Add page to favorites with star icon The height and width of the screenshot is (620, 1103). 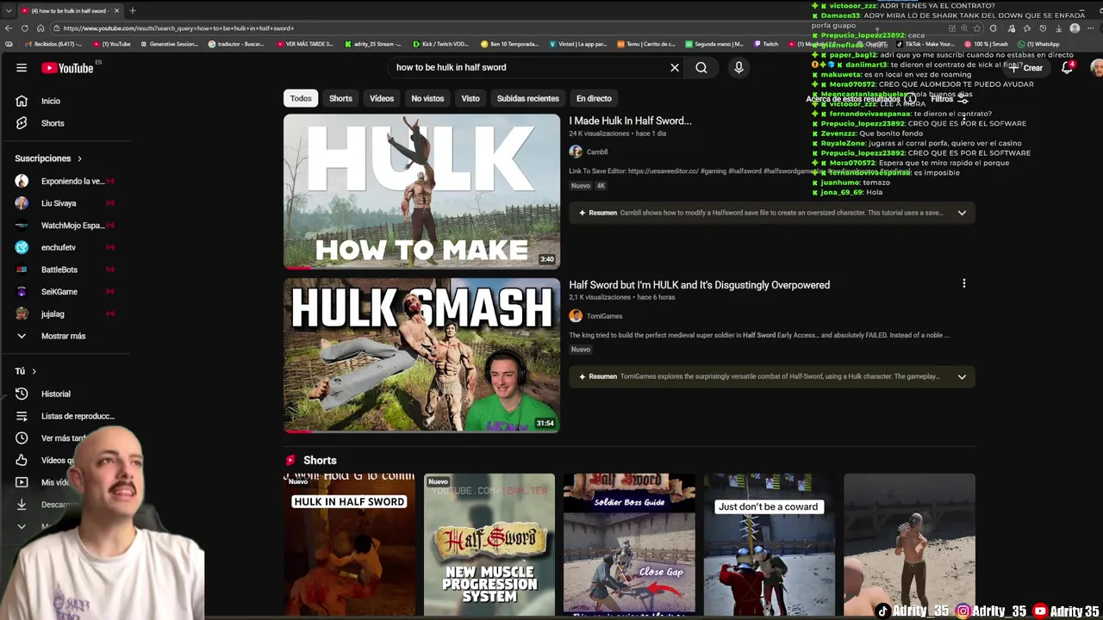click(976, 28)
